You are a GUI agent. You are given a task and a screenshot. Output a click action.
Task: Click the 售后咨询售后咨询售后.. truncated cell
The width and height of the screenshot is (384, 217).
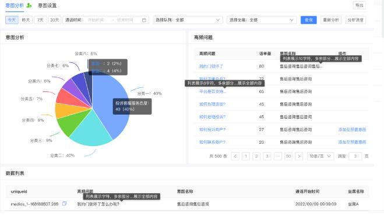point(301,66)
